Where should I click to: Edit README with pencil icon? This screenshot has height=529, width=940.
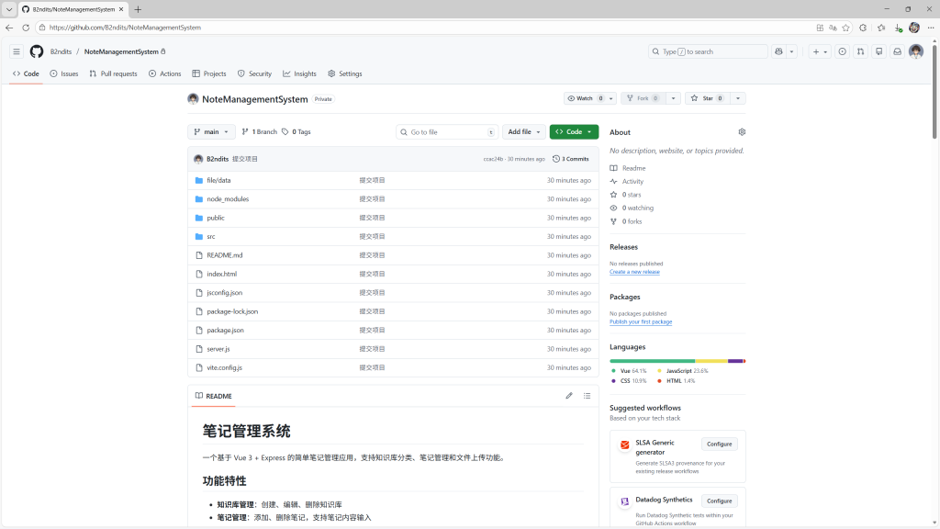(x=569, y=396)
